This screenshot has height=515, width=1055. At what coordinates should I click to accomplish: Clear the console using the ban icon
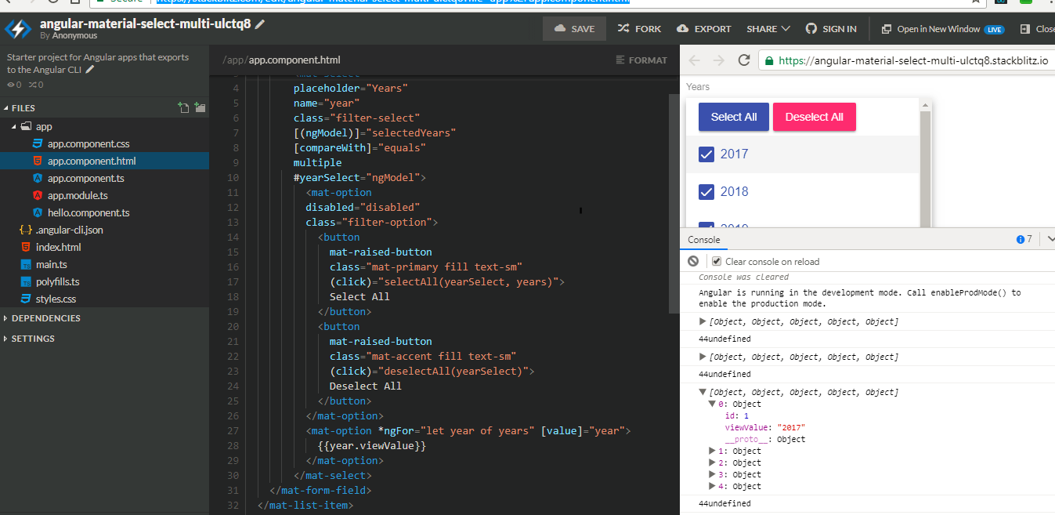click(x=693, y=261)
